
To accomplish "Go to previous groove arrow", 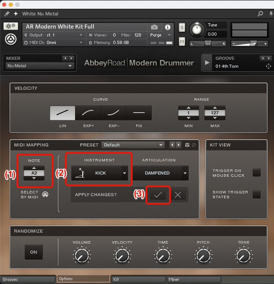I will point(263,58).
